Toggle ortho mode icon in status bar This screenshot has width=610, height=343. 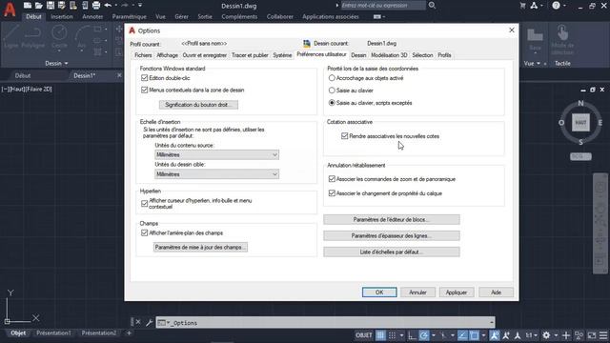[412, 335]
